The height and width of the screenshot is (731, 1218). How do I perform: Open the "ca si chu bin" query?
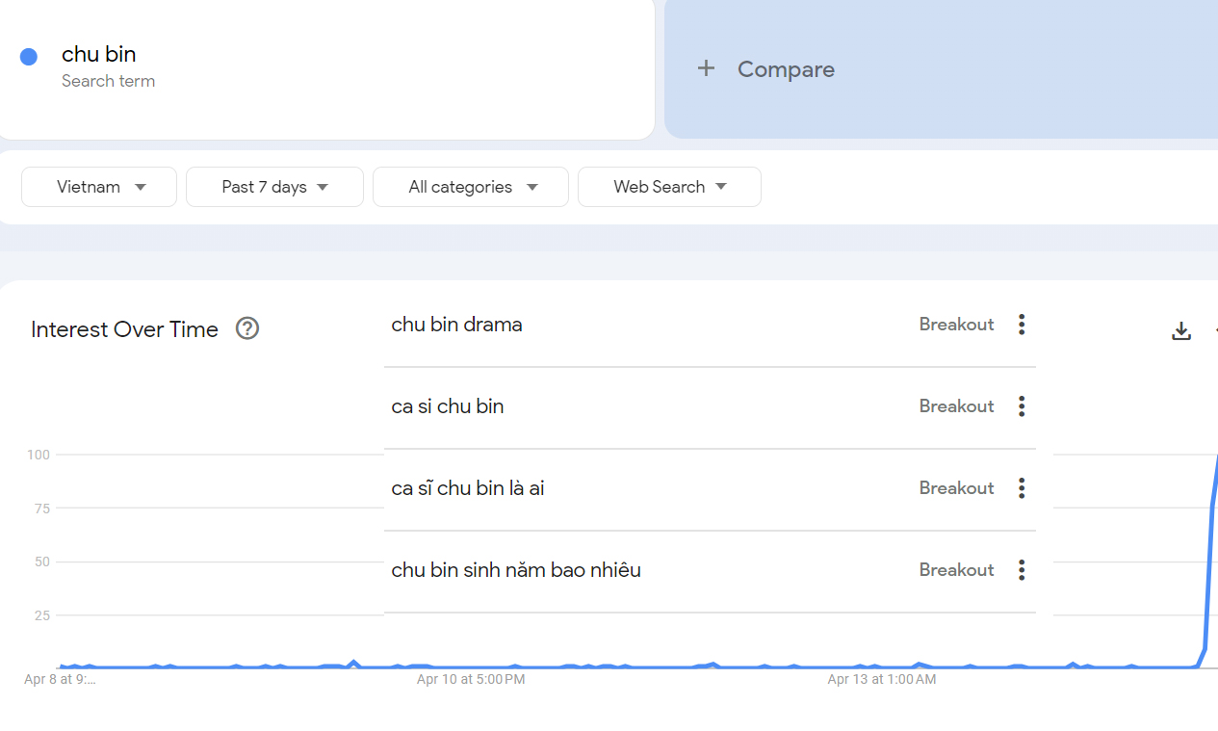click(448, 406)
